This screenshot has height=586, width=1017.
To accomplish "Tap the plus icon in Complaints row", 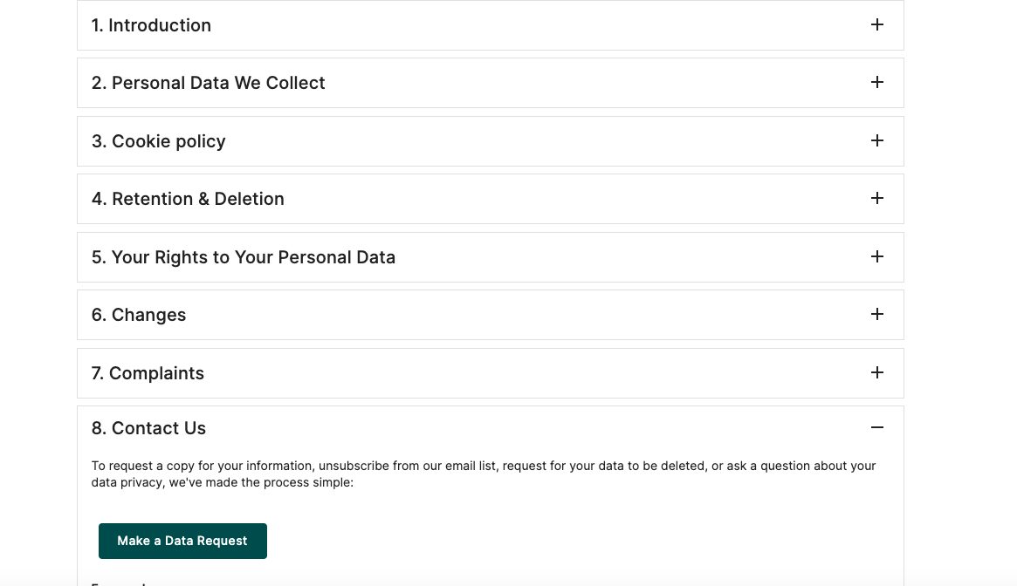I will [x=877, y=372].
